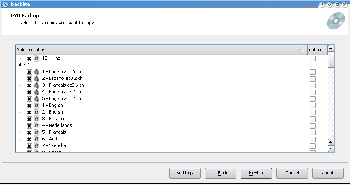This screenshot has height=185, width=350.
Task: Click the scrollbar up arrow at top
Action: pos(331,48)
